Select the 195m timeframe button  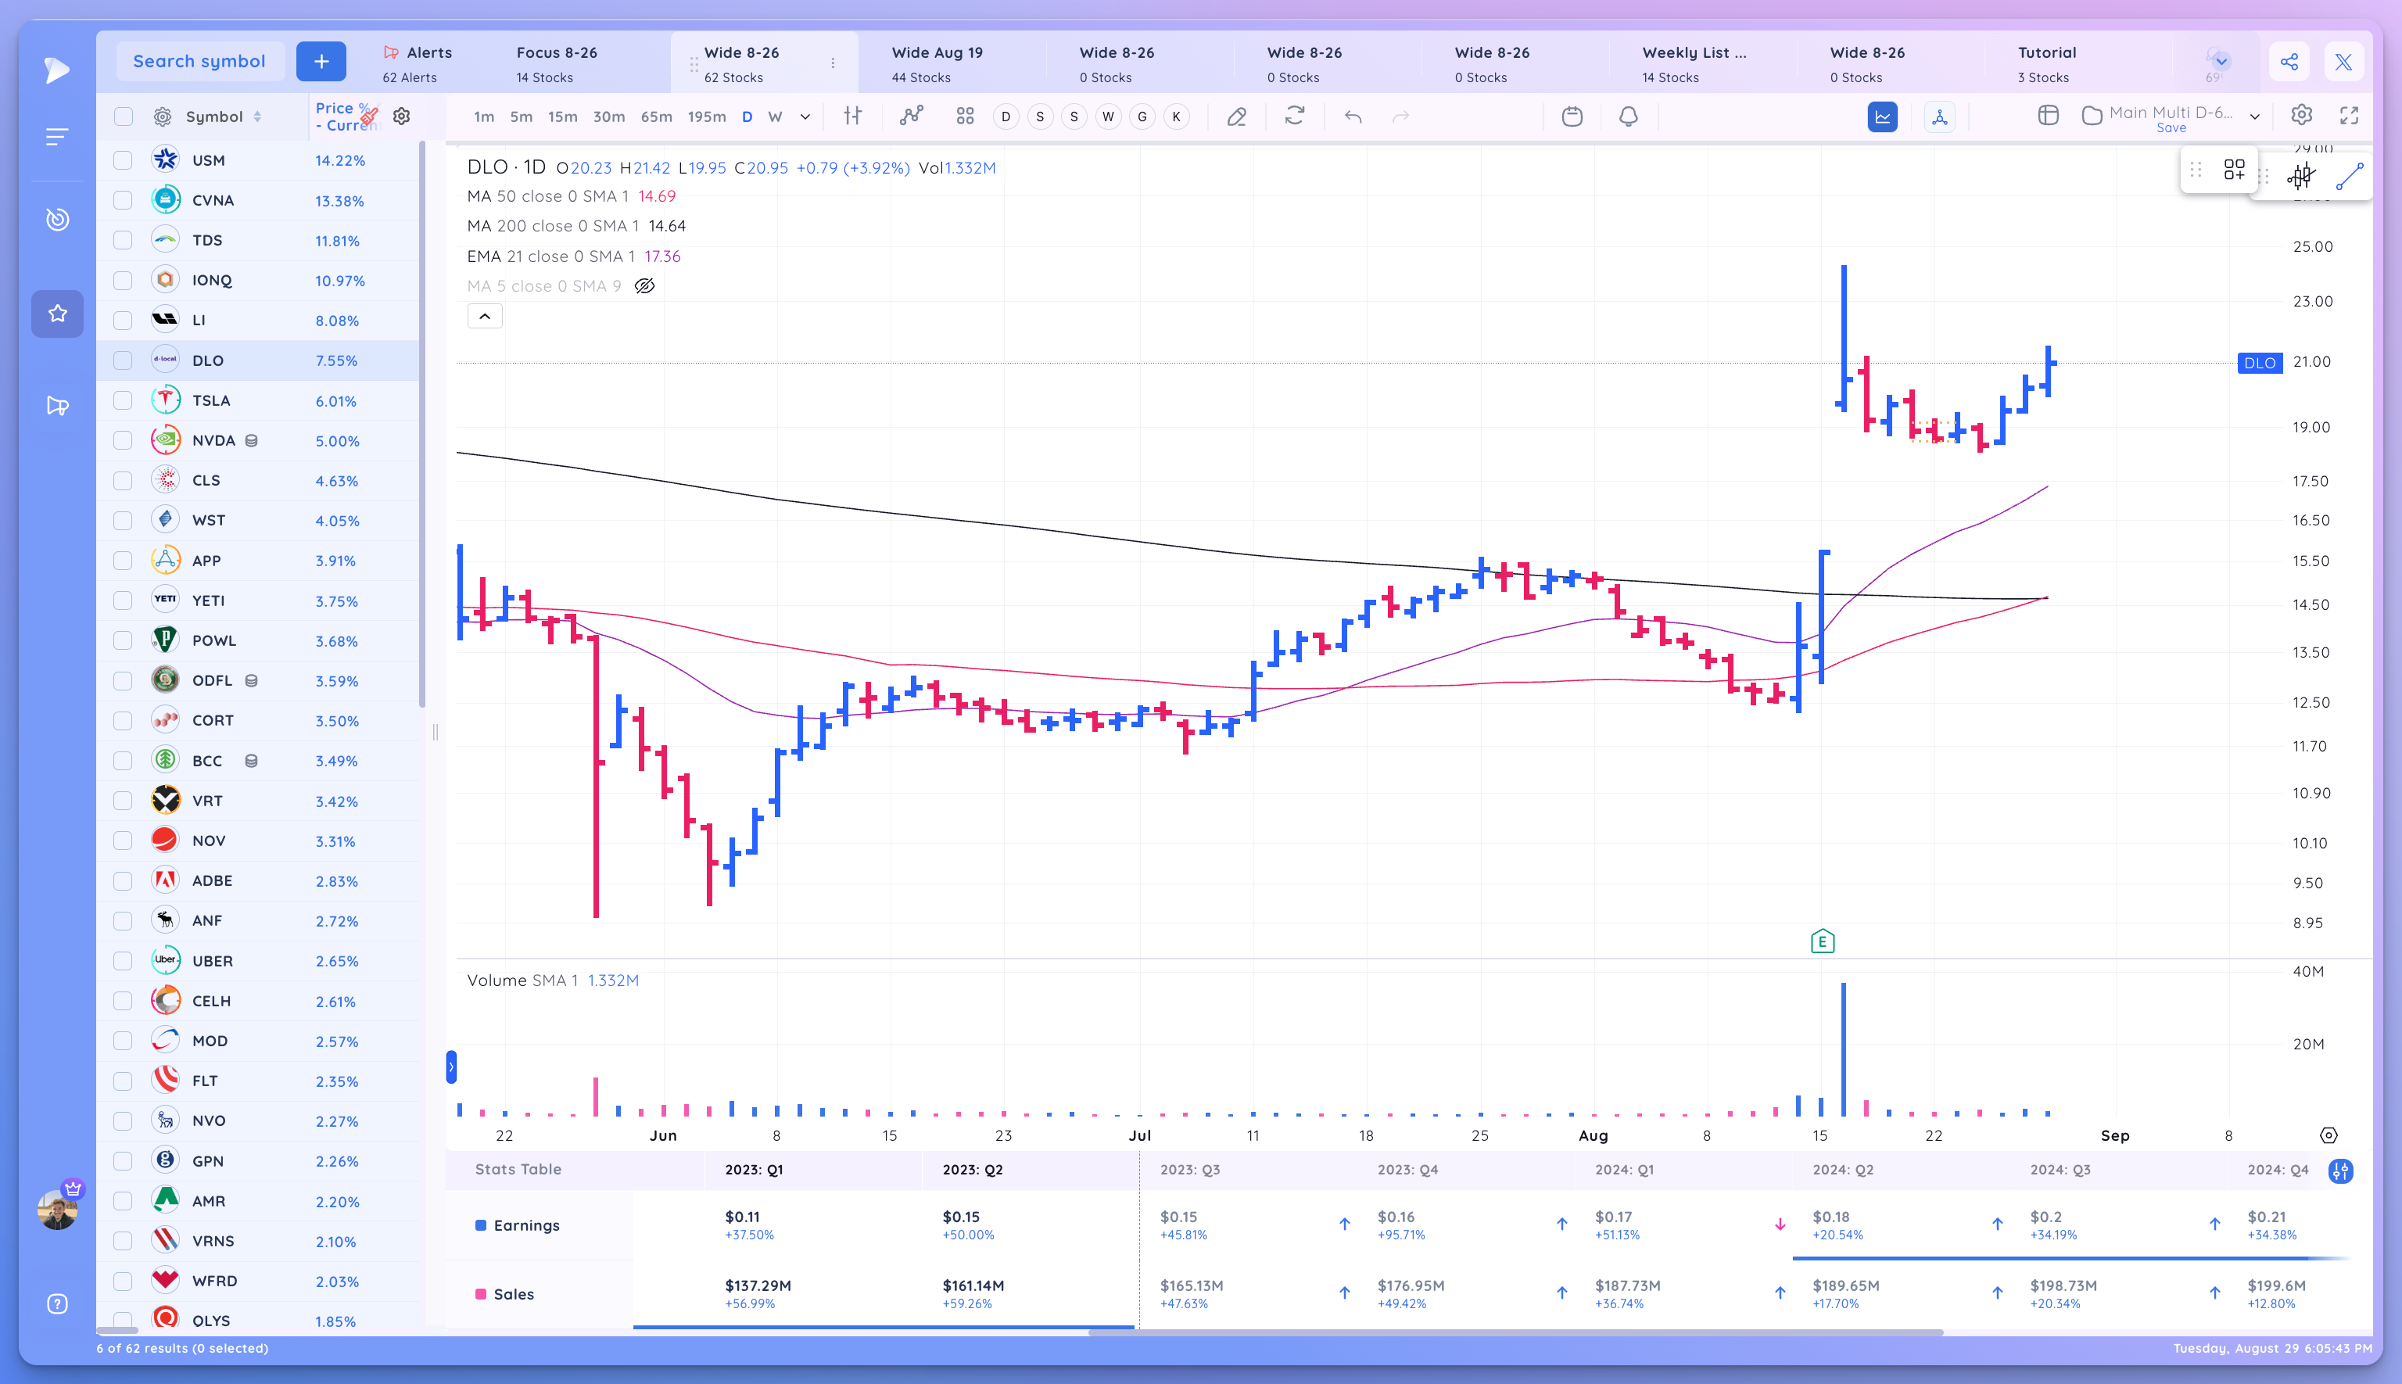(706, 116)
